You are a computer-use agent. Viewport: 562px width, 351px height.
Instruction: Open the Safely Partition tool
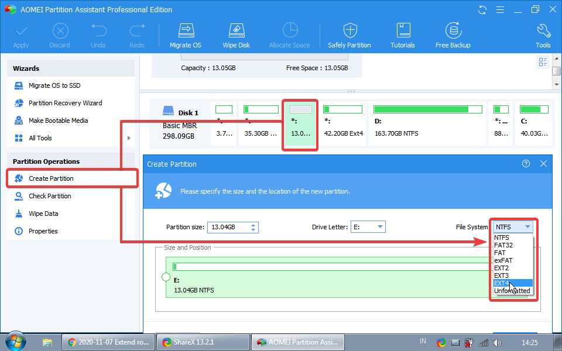[x=349, y=36]
